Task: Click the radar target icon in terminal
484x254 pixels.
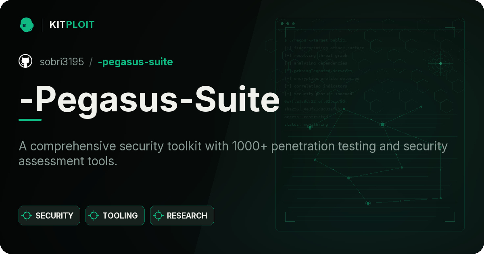Action: coord(440,63)
